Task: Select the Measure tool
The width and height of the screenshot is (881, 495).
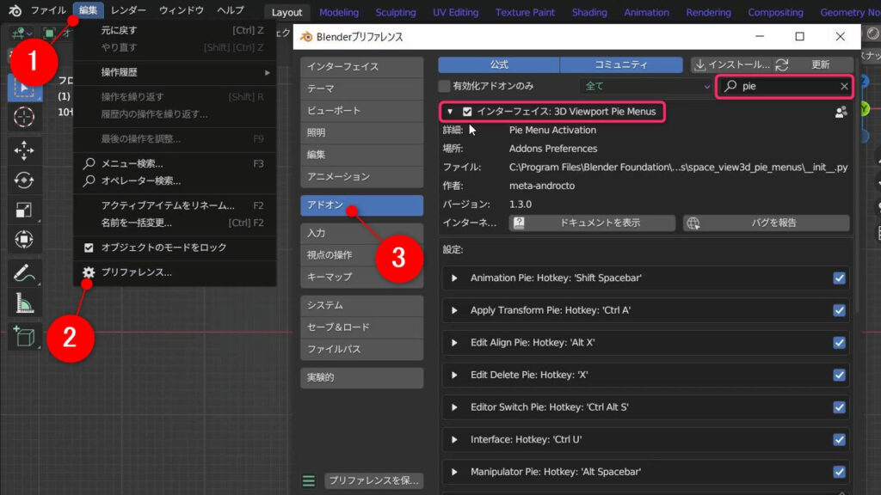Action: pos(23,303)
